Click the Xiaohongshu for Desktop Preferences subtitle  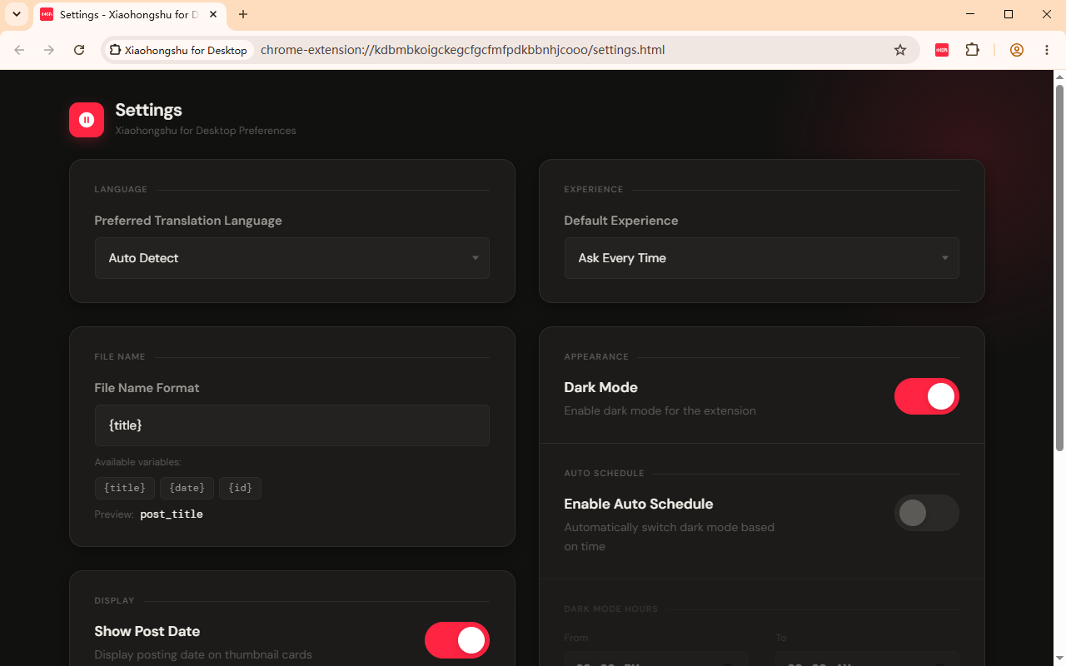(x=206, y=131)
